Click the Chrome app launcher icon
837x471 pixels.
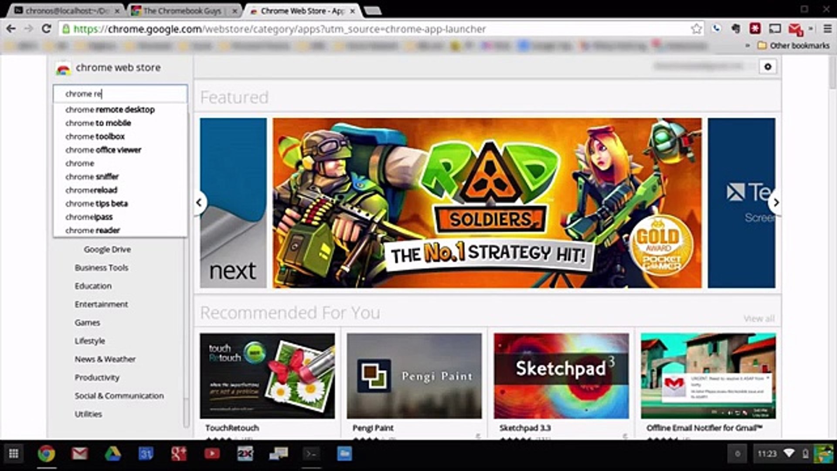click(14, 454)
